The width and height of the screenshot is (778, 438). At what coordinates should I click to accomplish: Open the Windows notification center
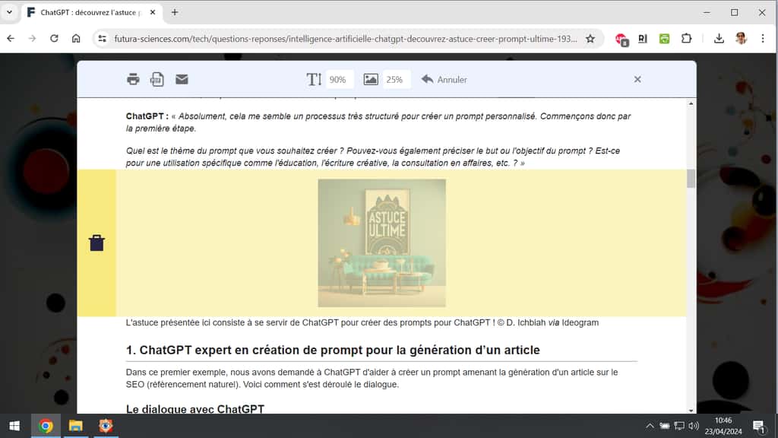tap(759, 426)
